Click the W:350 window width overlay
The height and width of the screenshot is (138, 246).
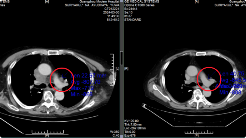tap(115, 132)
